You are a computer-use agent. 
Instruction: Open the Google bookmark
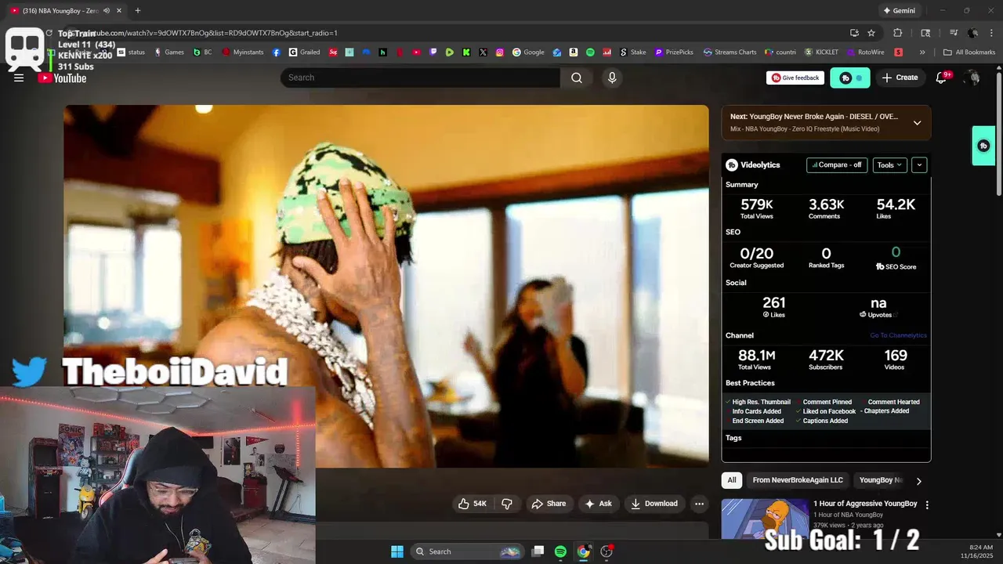click(x=528, y=52)
